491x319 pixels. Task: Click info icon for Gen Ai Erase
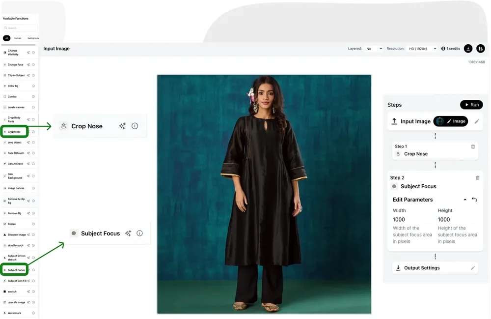tap(33, 164)
